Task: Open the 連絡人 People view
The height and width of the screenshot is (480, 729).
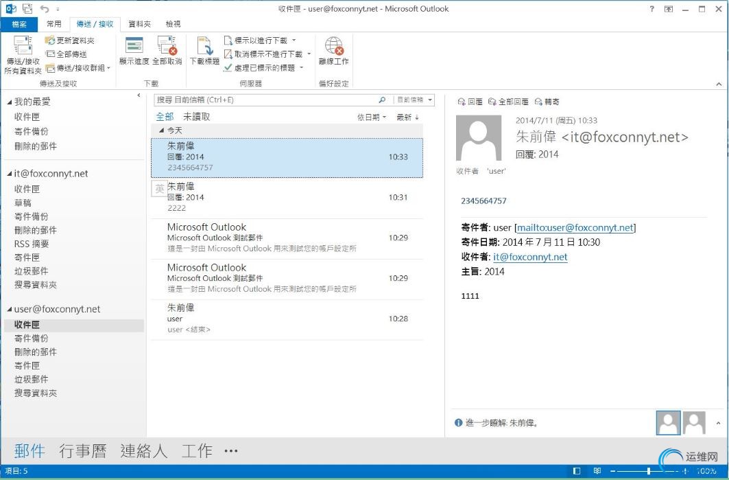Action: [x=143, y=450]
